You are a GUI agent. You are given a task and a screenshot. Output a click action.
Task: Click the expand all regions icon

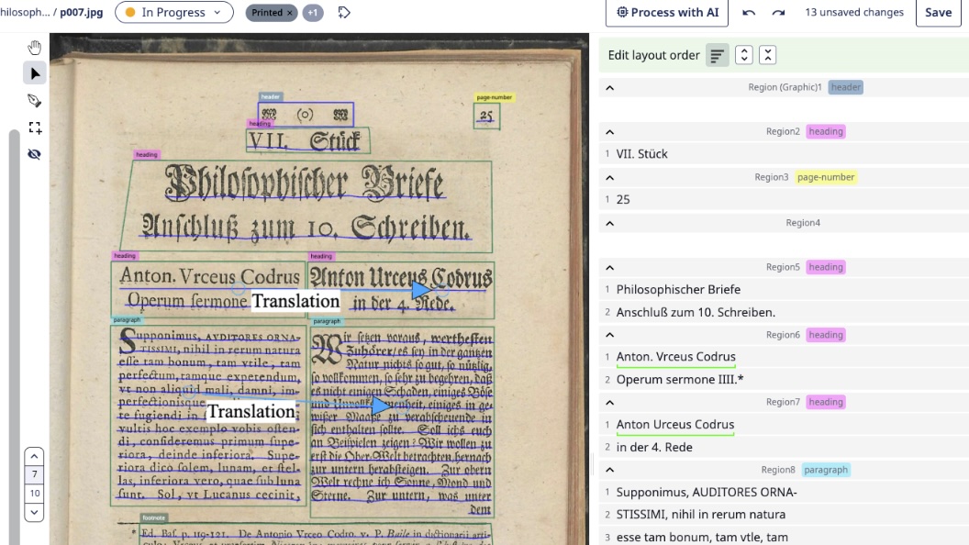pos(744,55)
